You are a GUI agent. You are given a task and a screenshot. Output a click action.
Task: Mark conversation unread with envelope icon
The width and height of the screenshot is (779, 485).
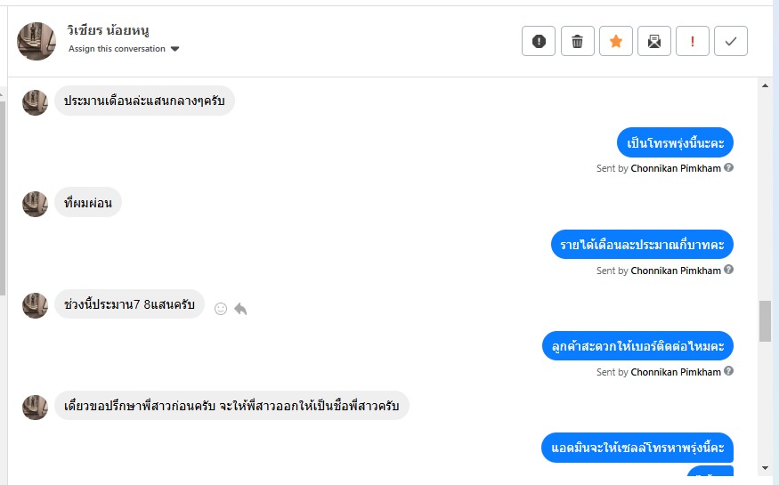click(654, 41)
